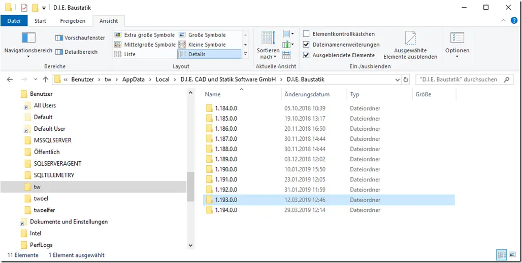Select All Users in the navigation tree

pyautogui.click(x=45, y=105)
